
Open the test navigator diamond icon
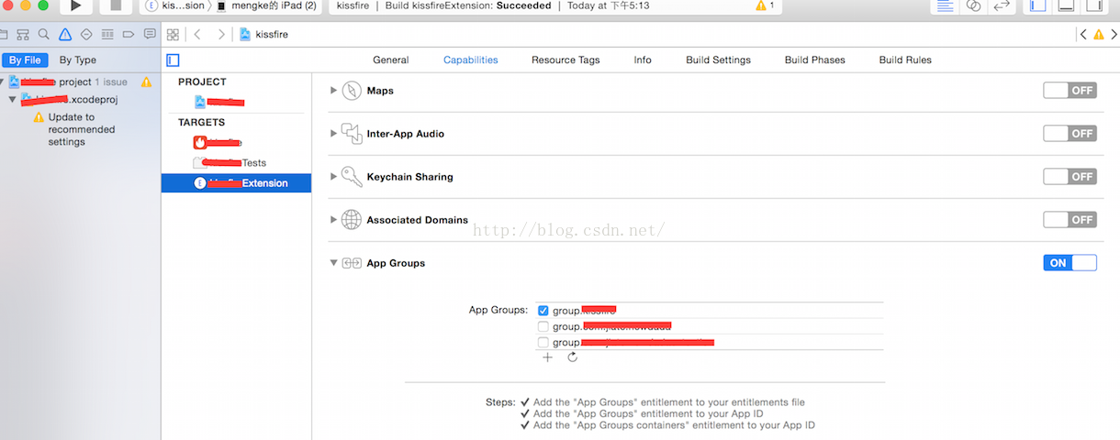point(86,35)
